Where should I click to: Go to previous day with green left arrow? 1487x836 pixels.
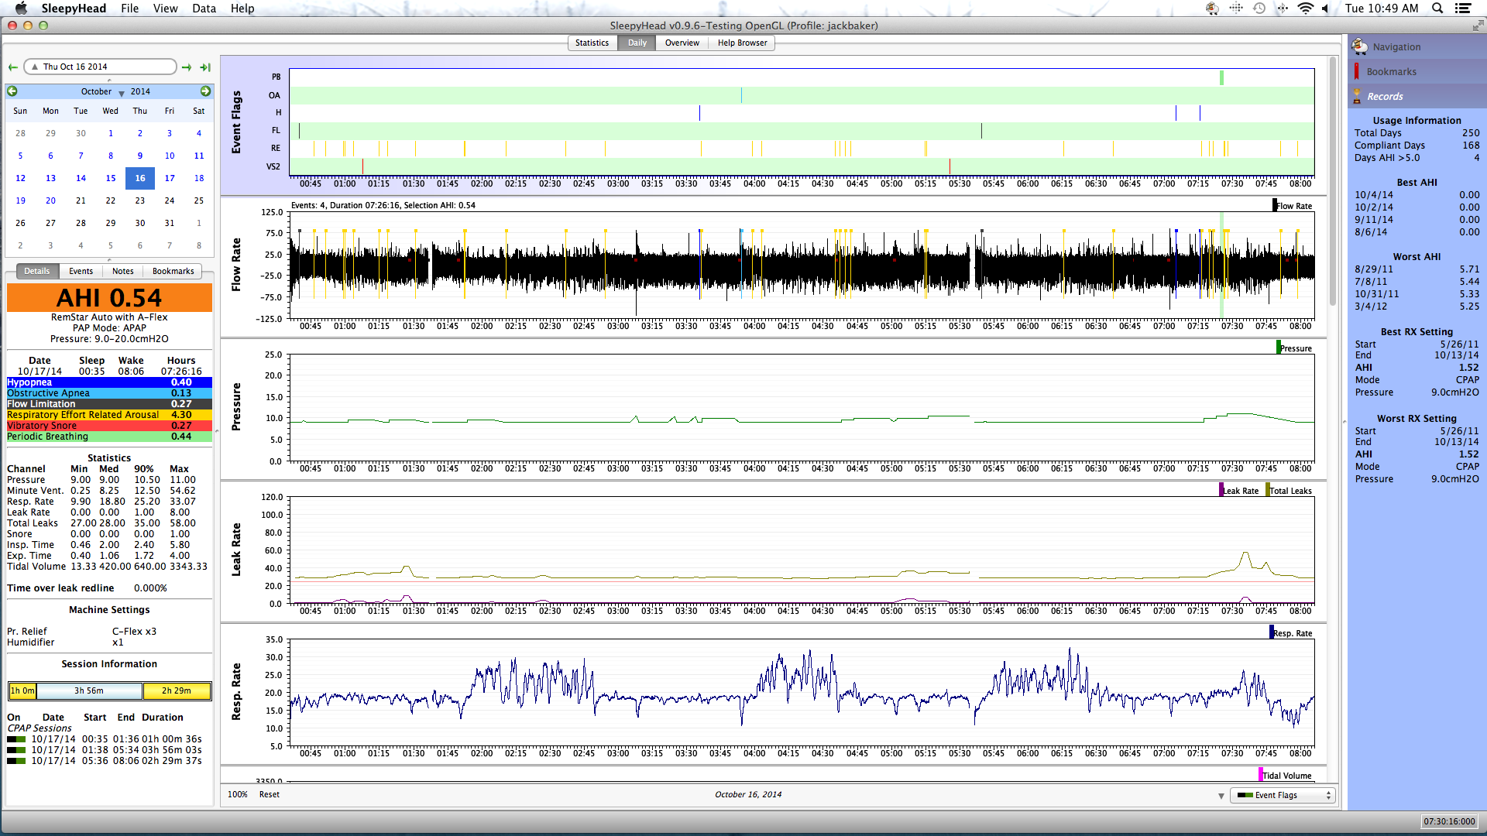13,67
